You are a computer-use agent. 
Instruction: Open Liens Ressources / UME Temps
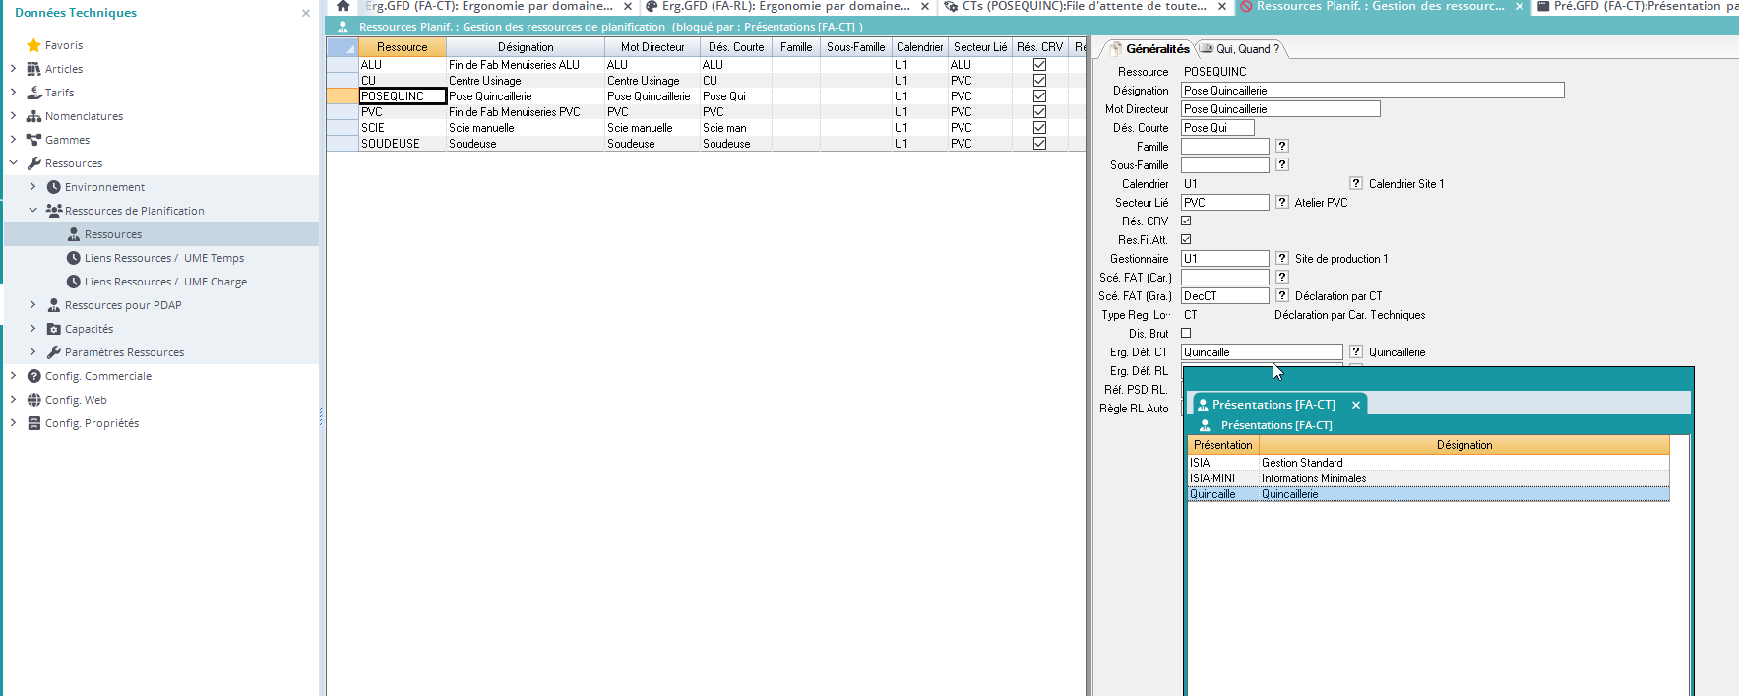[x=163, y=258]
